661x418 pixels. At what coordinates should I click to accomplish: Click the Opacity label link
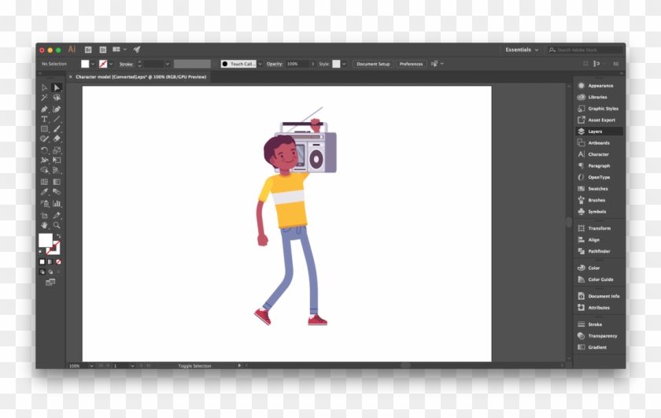275,64
